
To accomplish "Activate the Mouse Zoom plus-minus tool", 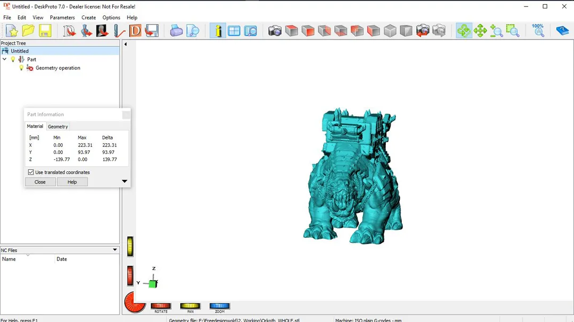I will [x=496, y=31].
